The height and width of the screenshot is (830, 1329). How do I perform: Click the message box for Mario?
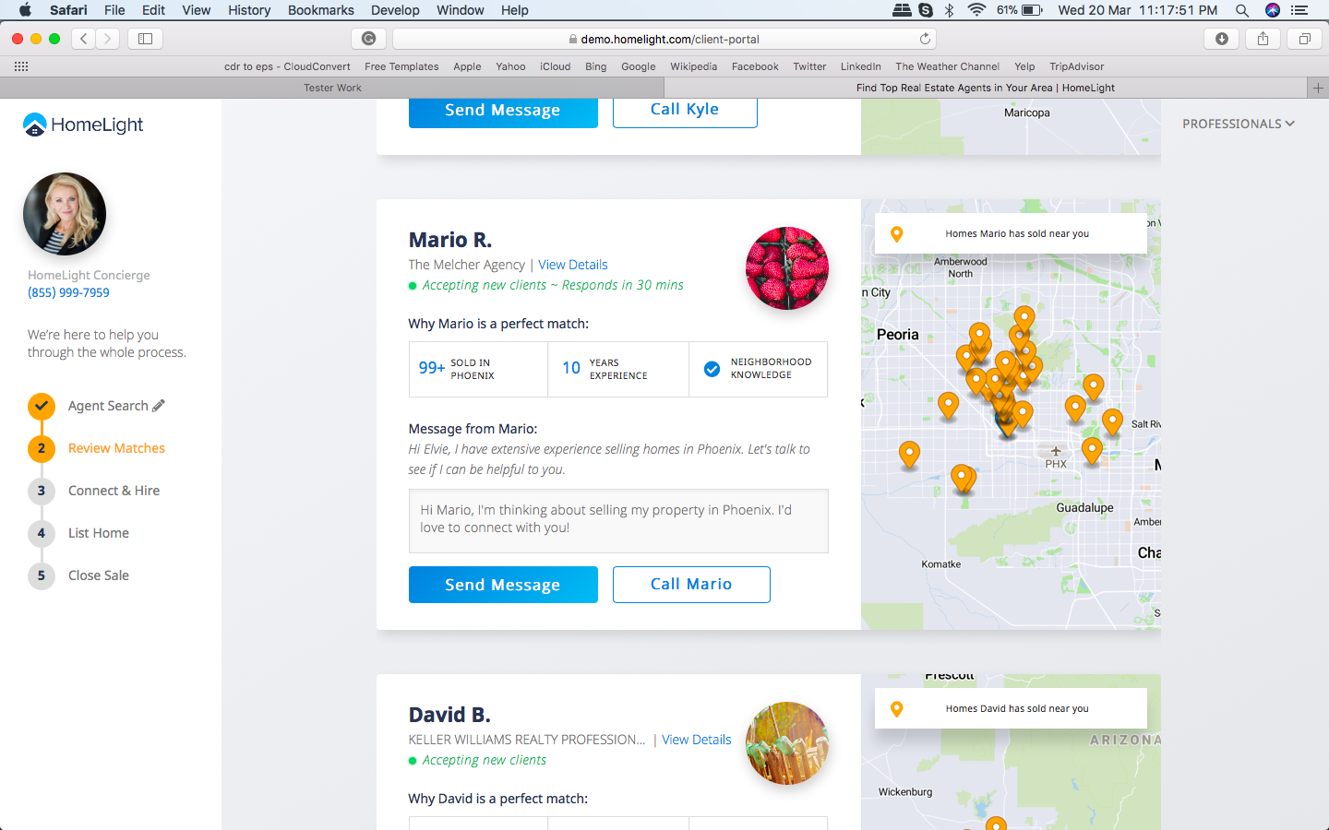pyautogui.click(x=618, y=521)
